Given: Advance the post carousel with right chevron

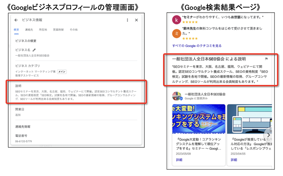Looking at the screenshot, I should point(269,135).
